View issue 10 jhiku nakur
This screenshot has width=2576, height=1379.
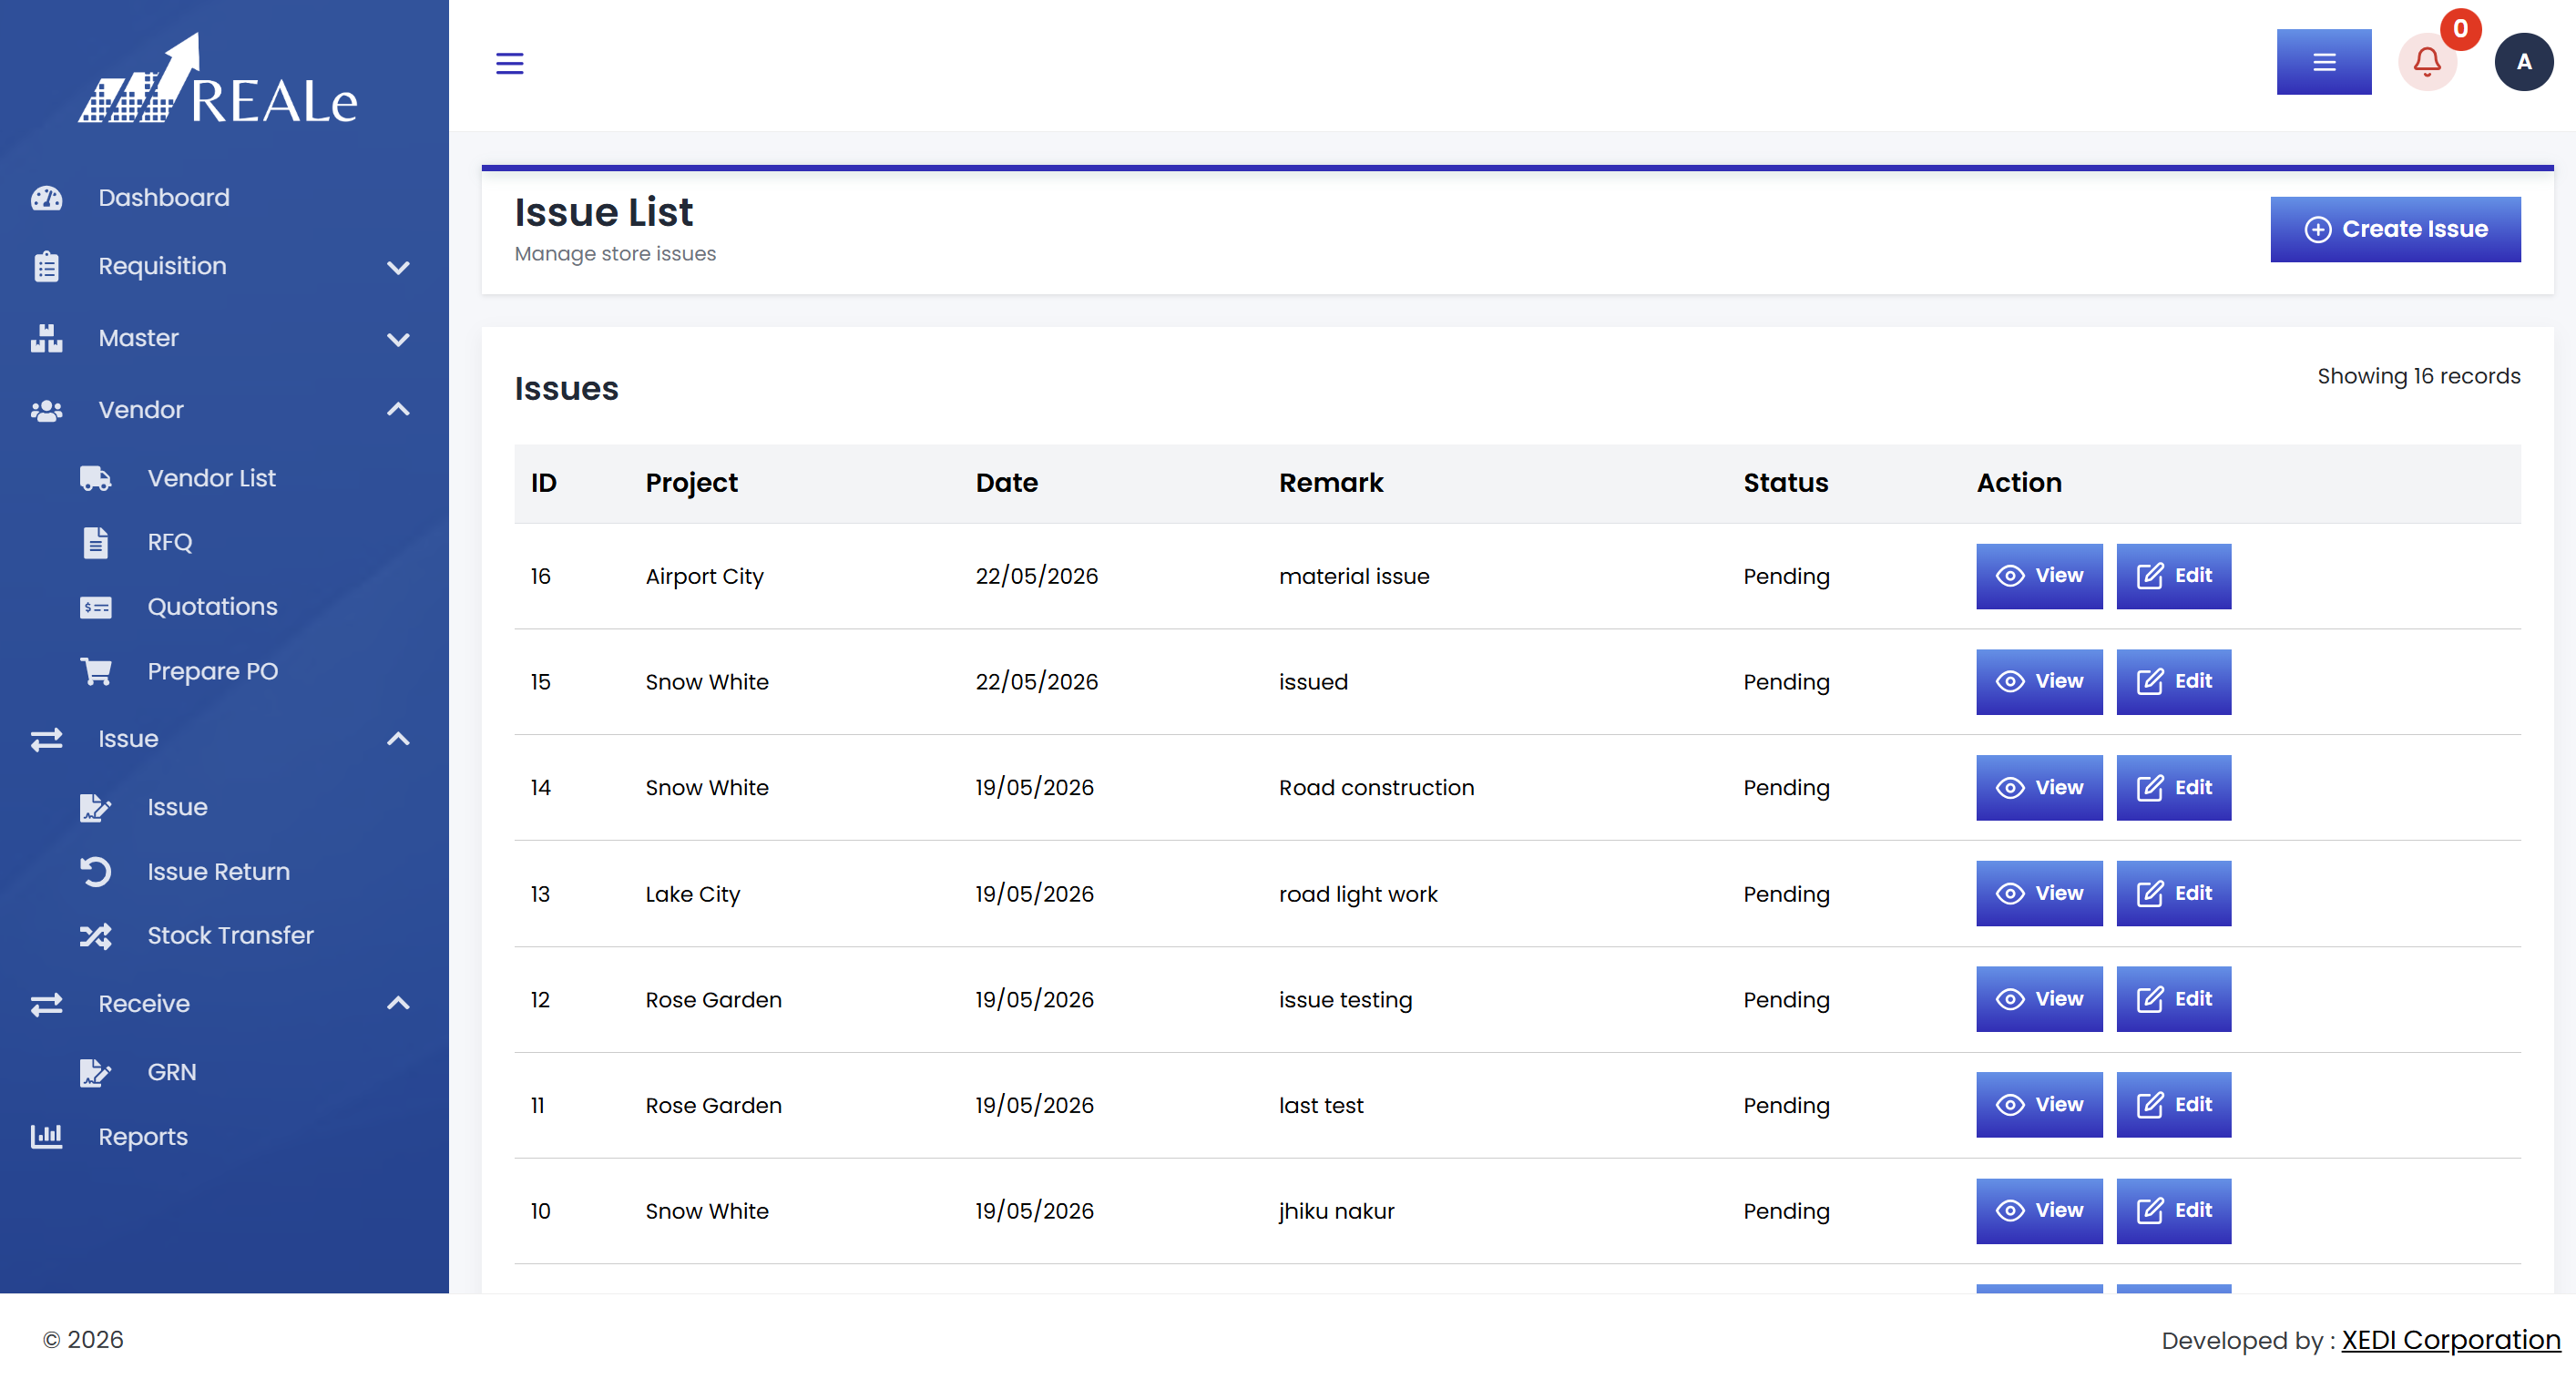click(x=2039, y=1211)
